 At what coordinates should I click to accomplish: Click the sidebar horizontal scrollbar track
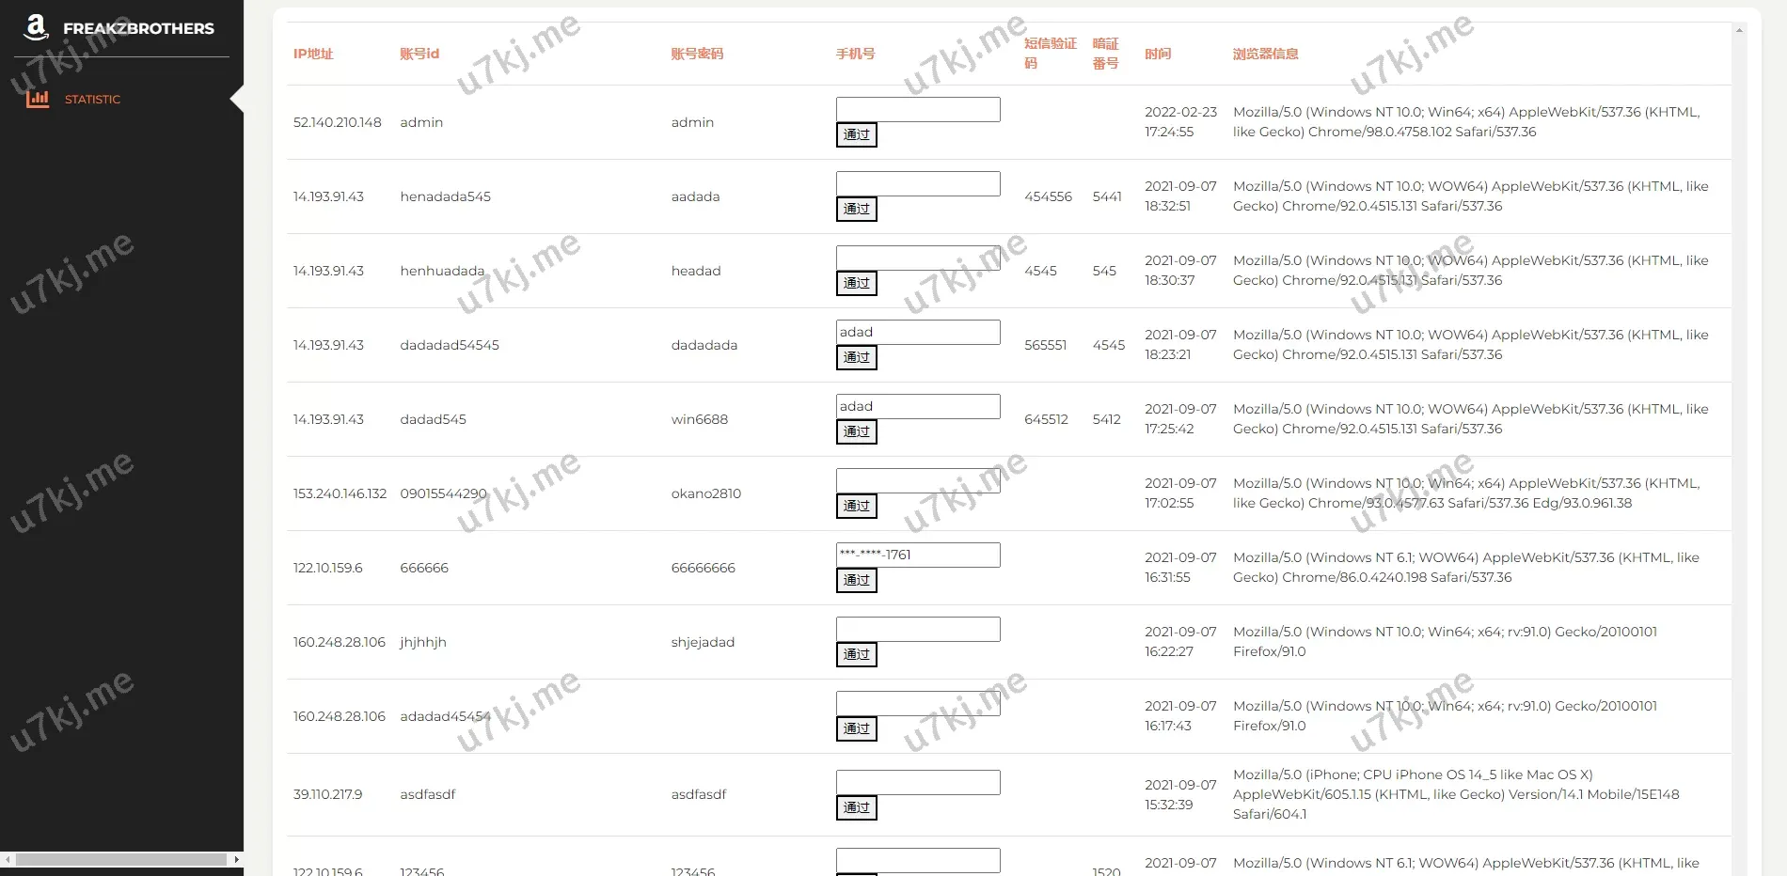coord(121,859)
